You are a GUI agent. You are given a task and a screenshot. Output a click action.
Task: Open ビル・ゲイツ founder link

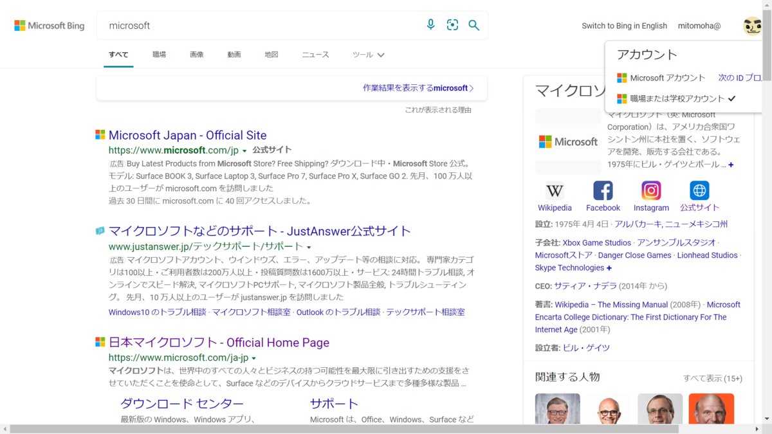pos(586,348)
